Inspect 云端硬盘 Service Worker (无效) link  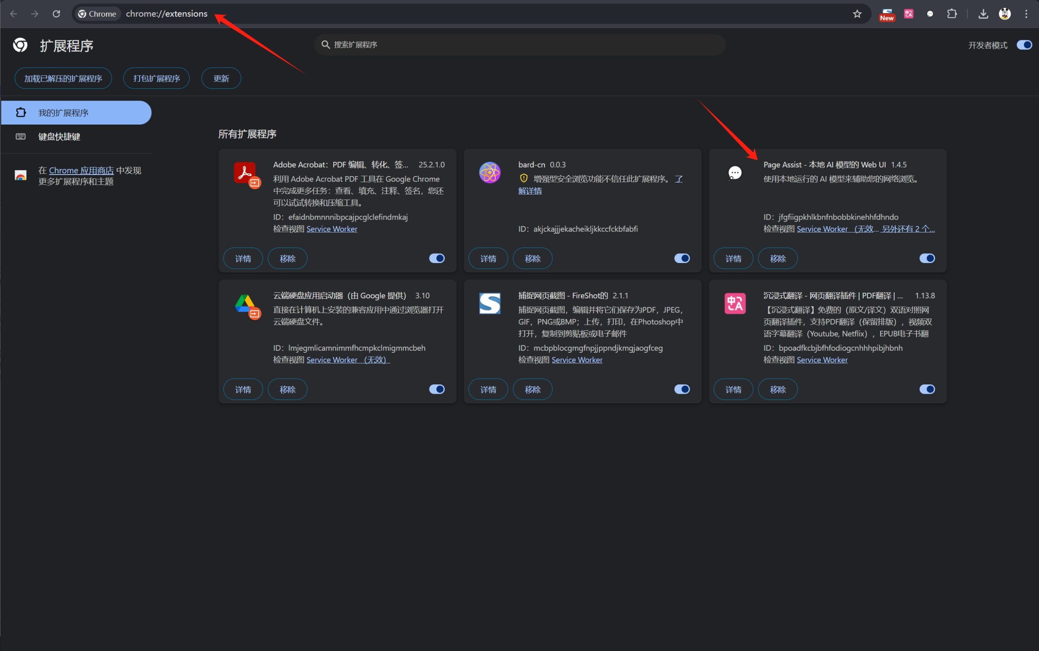(x=348, y=360)
